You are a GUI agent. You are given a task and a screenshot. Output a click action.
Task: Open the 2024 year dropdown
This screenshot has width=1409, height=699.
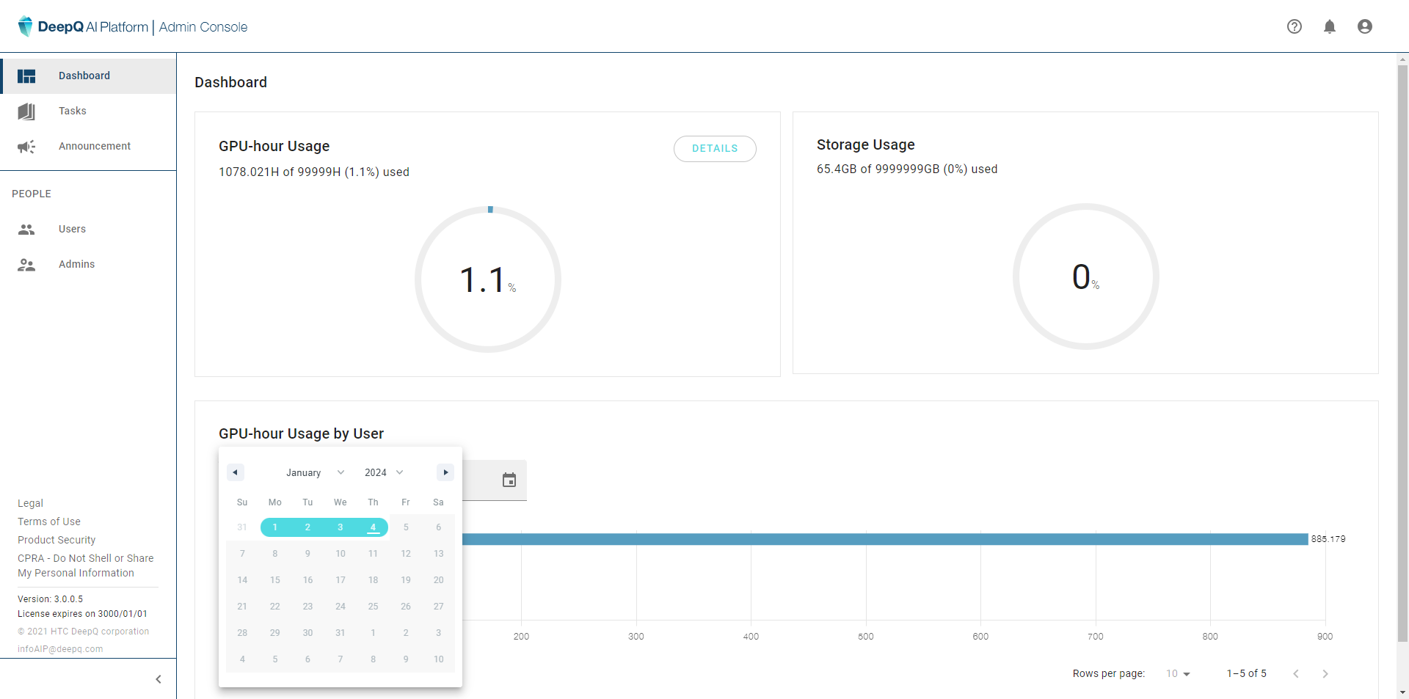click(x=384, y=472)
